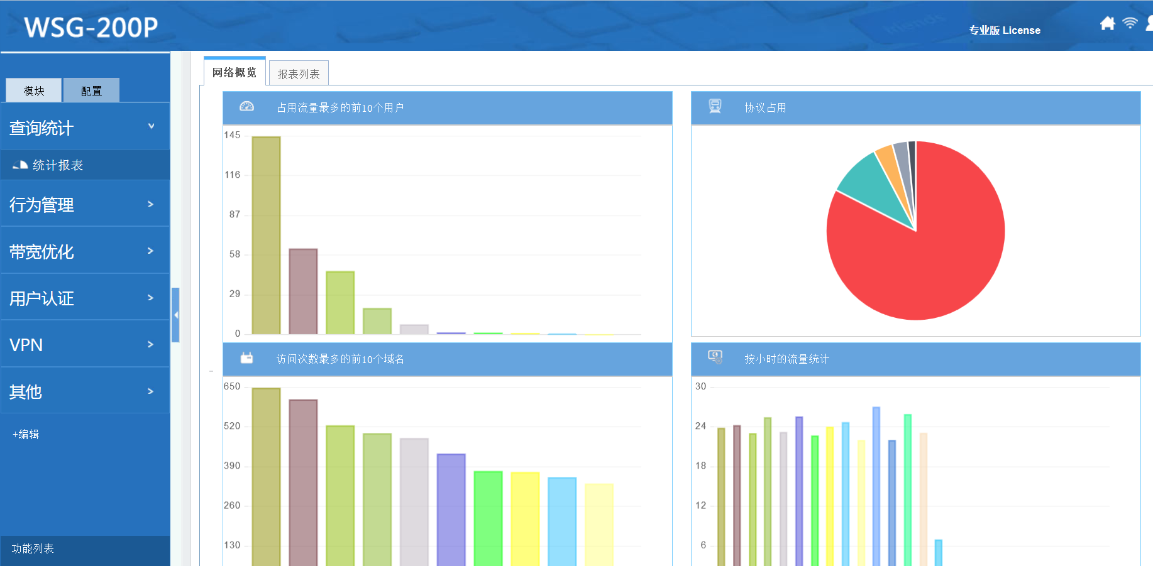This screenshot has height=566, width=1153.
Task: Click the gauge icon beside top 10 users
Action: click(246, 107)
